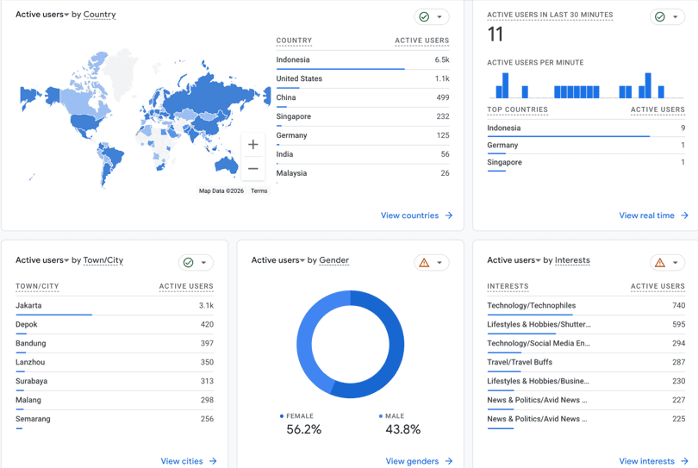Change the Interests dimension selector
The height and width of the screenshot is (468, 698).
click(x=572, y=260)
